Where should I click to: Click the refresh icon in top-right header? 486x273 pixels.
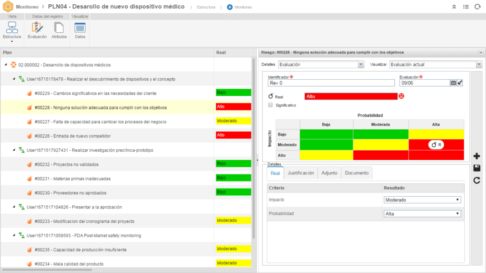coord(477,7)
